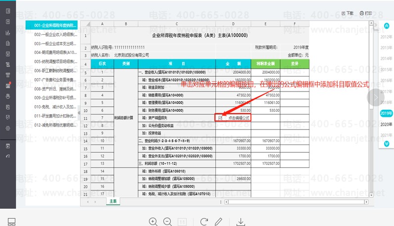Click the shield checkmark icon in sidebar
Image resolution: width=394 pixels, height=226 pixels.
(x=8, y=117)
